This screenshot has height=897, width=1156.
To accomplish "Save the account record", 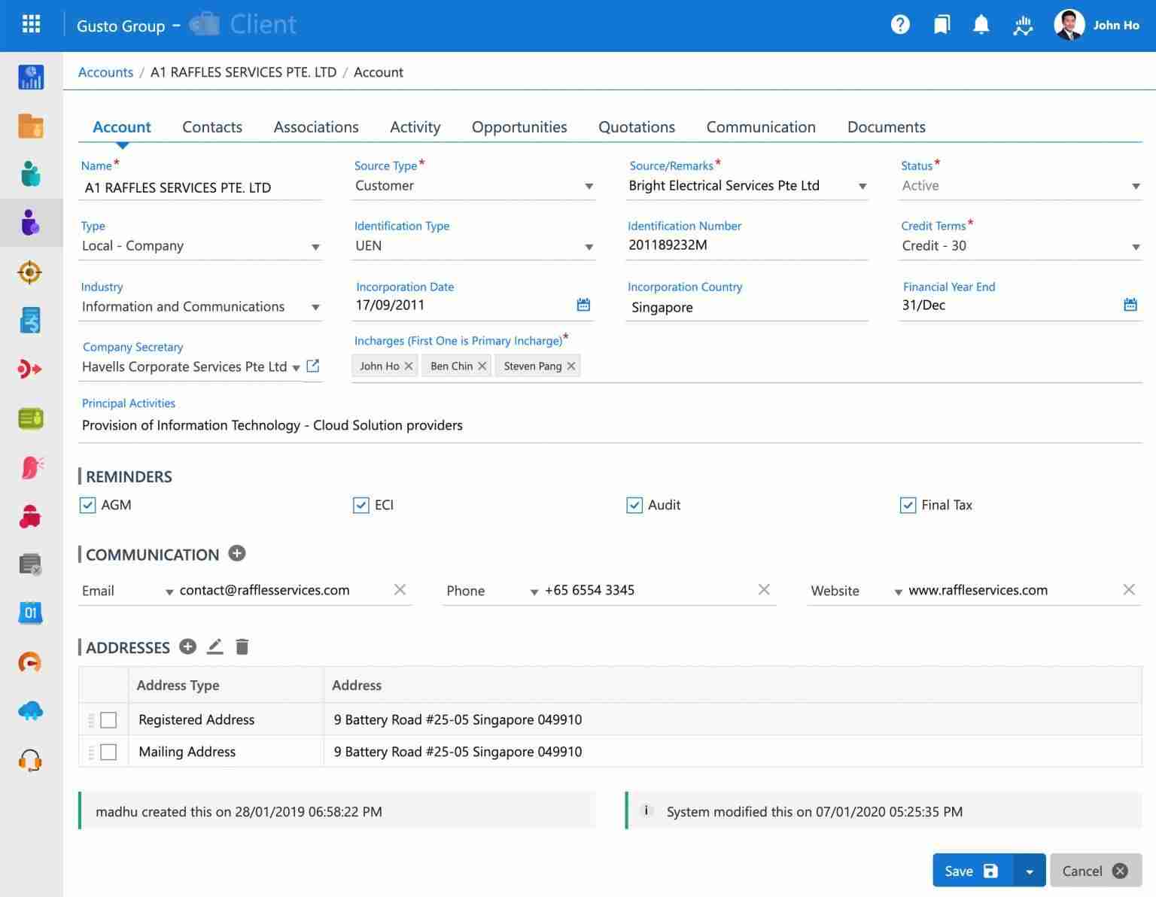I will click(x=973, y=871).
